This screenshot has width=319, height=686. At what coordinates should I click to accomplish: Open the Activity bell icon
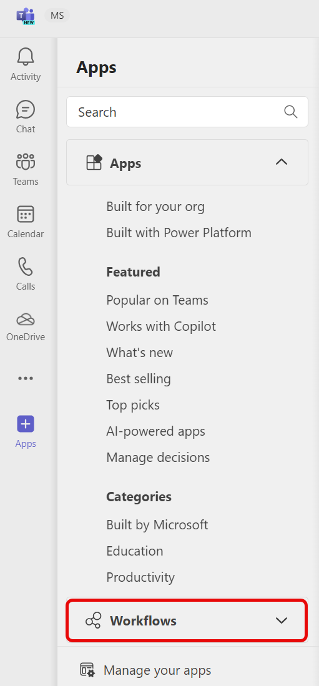26,56
